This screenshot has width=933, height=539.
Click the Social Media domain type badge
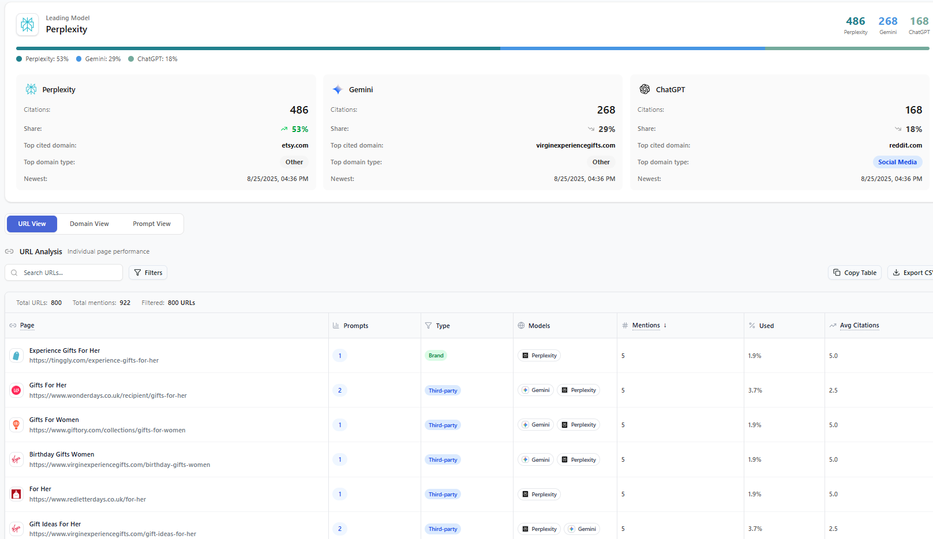(x=897, y=162)
